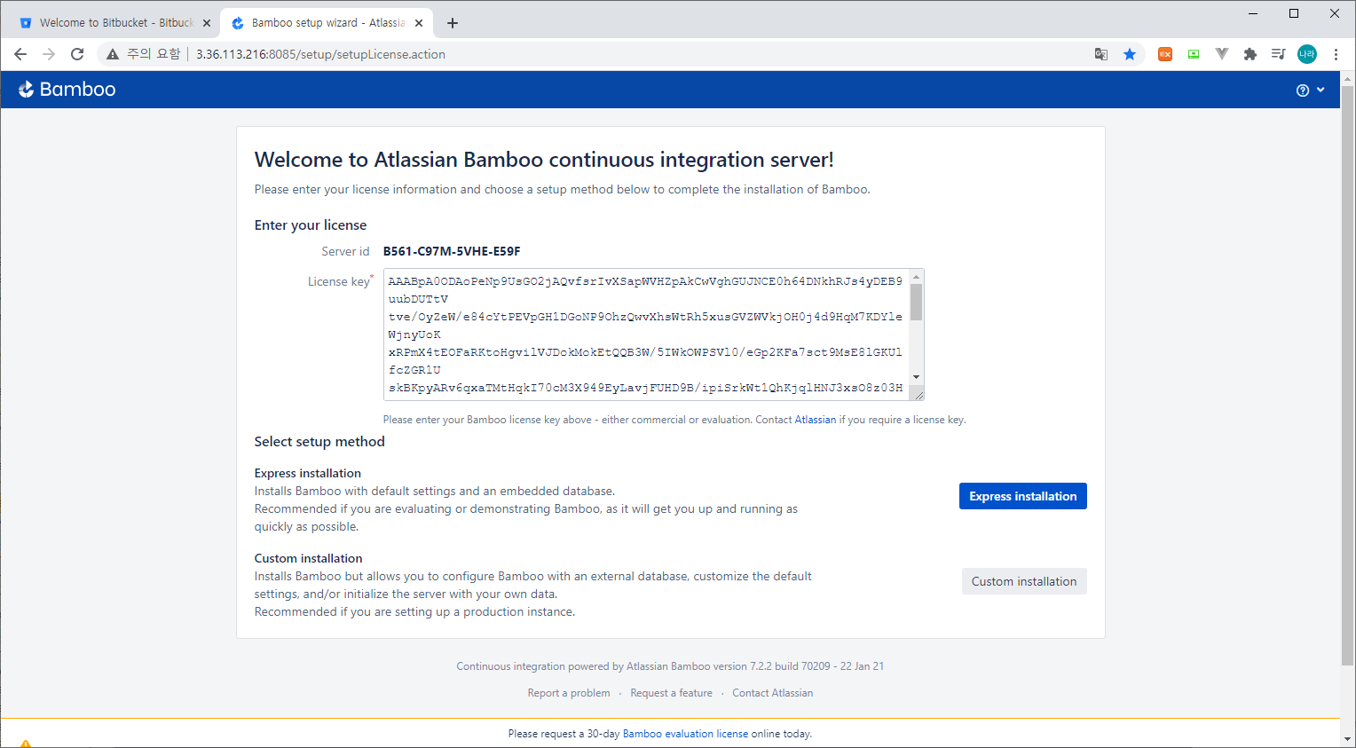Screen dimensions: 1356x748
Task: Click into the License key text area
Action: pos(647,335)
